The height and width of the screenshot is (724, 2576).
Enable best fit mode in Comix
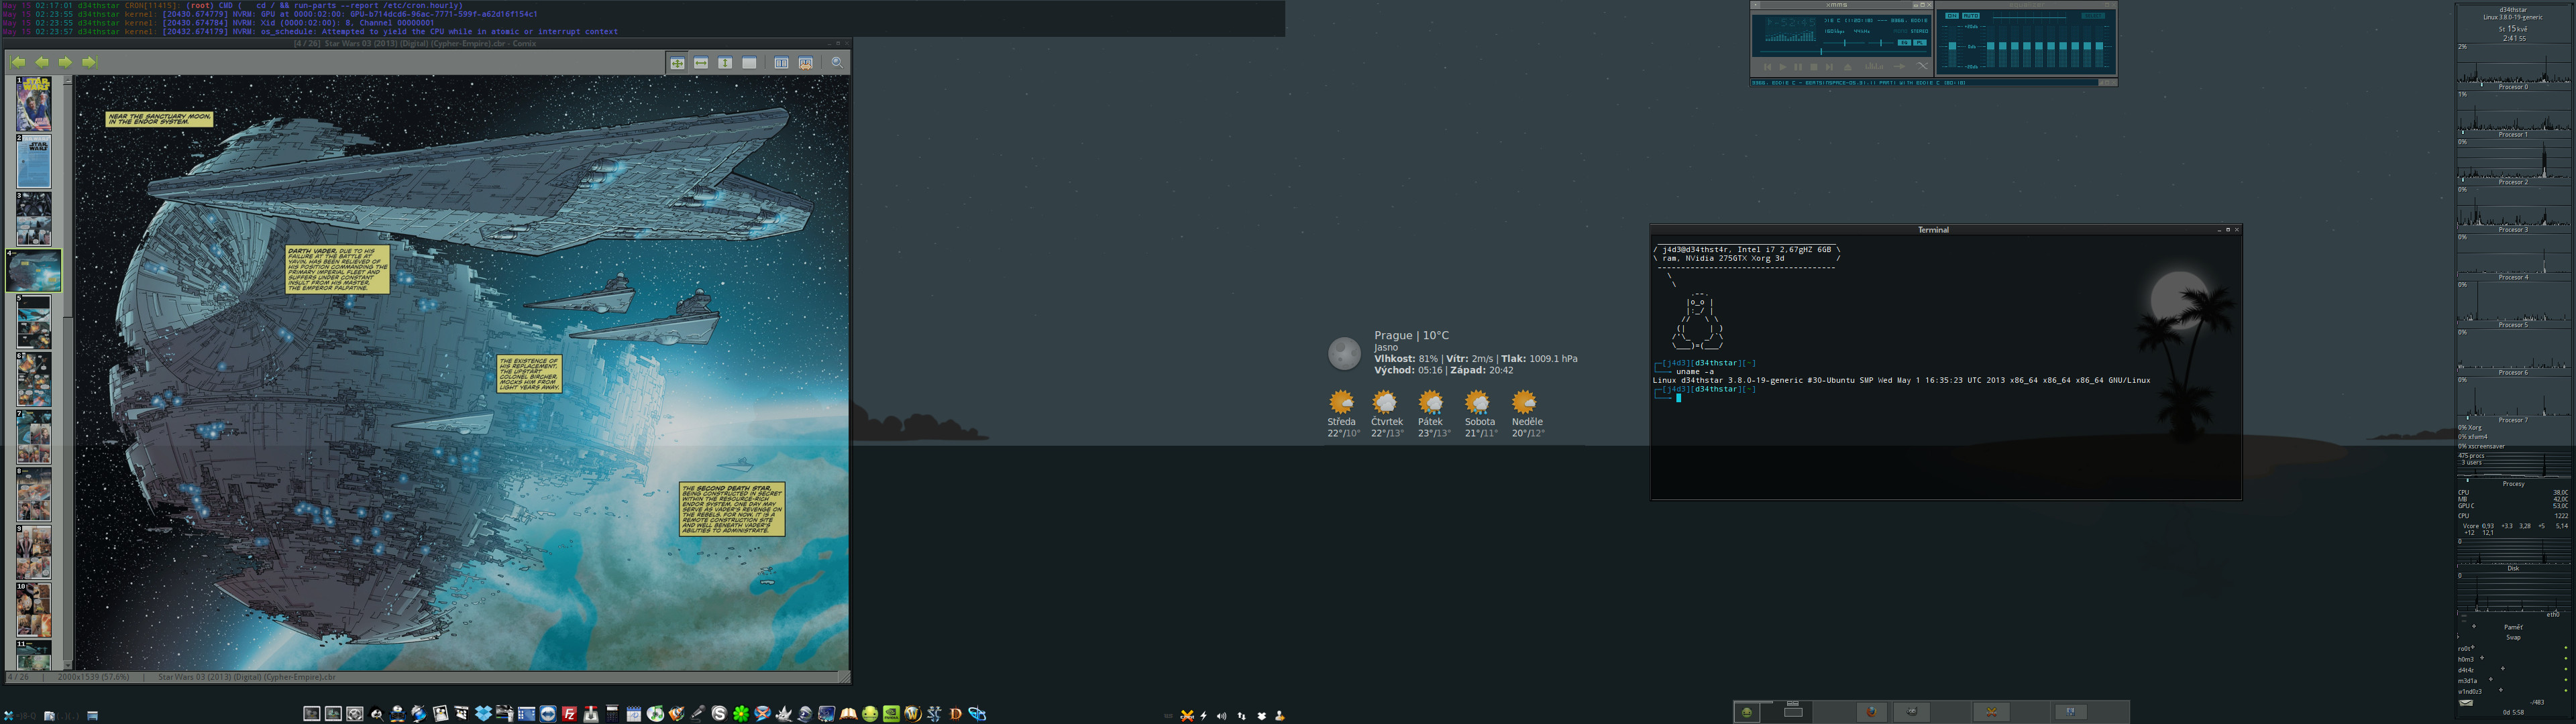pyautogui.click(x=677, y=63)
